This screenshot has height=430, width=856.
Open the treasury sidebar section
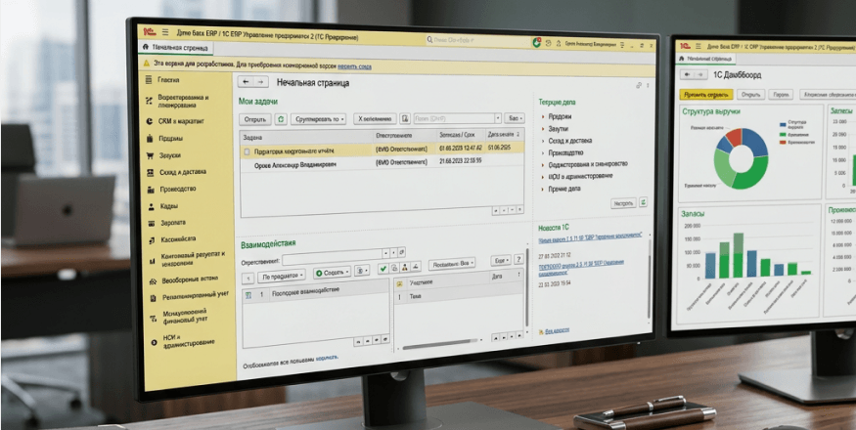178,239
